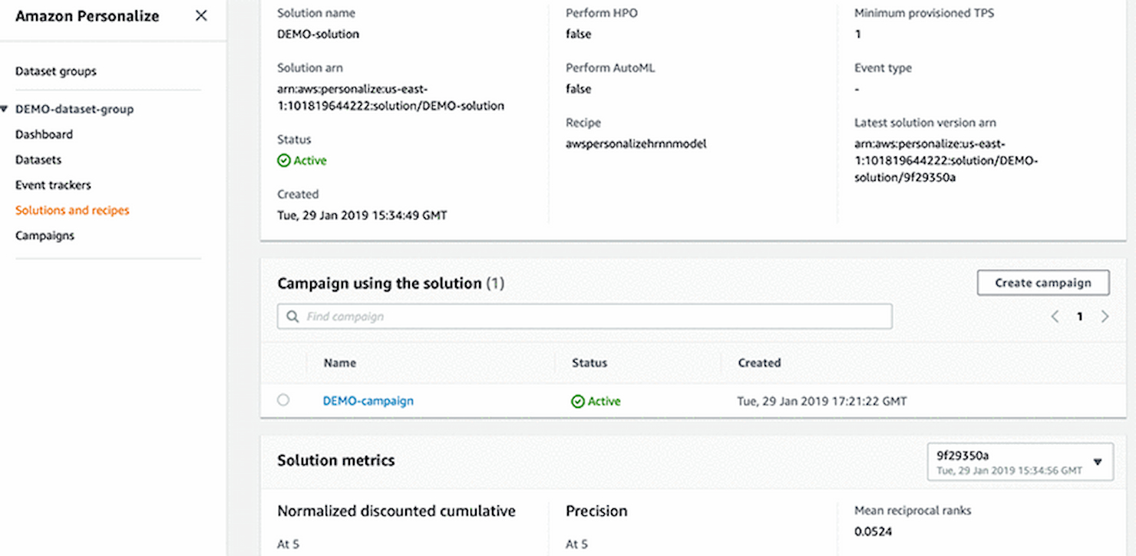Click inside the Find campaign search field
Viewport: 1136px width, 556px height.
pyautogui.click(x=537, y=316)
